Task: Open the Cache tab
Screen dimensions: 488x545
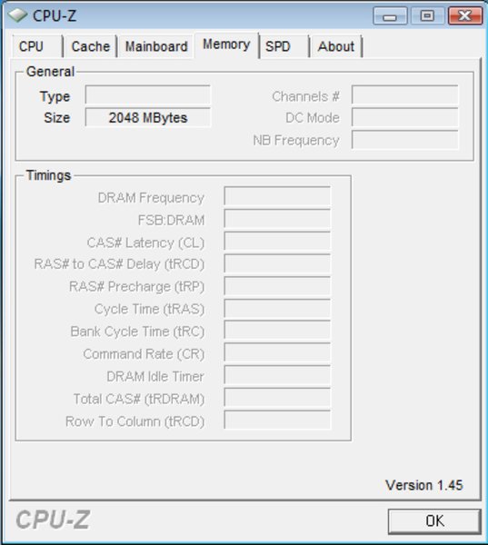Action: 91,46
